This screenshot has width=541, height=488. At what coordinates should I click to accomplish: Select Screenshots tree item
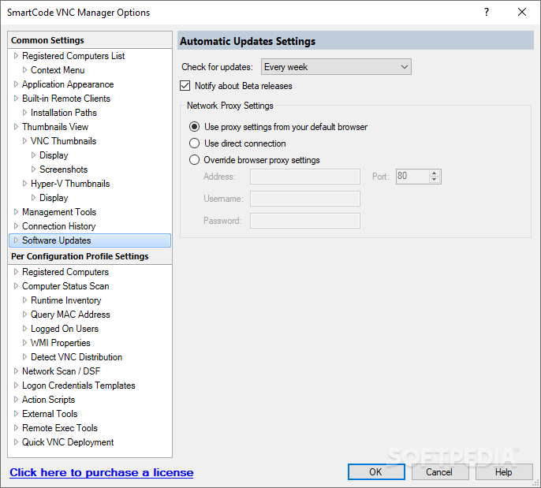(x=63, y=169)
